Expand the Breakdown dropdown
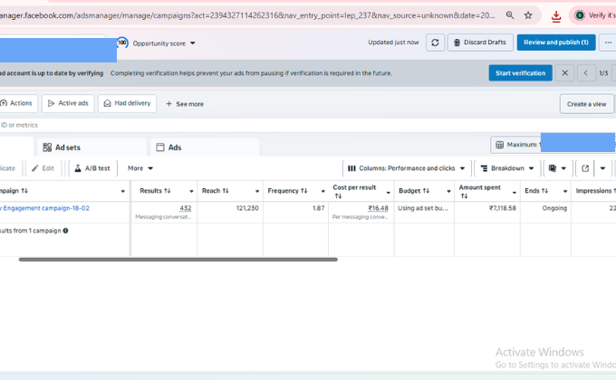Viewport: 616px width, 380px height. [506, 168]
